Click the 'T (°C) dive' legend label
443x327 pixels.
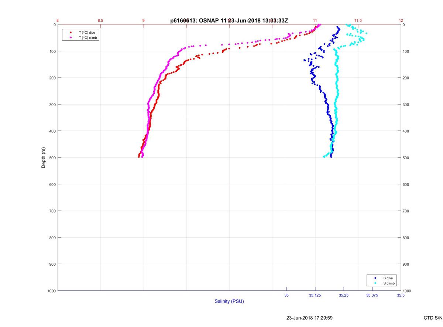point(87,33)
